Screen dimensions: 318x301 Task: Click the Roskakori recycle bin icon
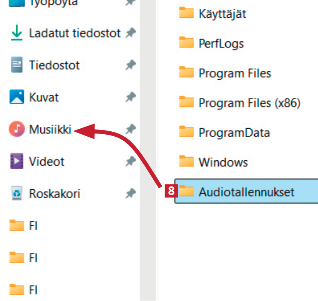16,194
